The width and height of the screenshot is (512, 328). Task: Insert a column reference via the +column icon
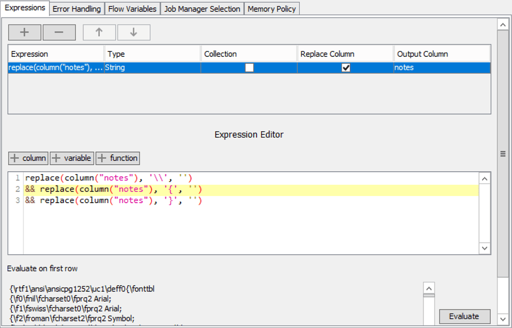pos(28,158)
